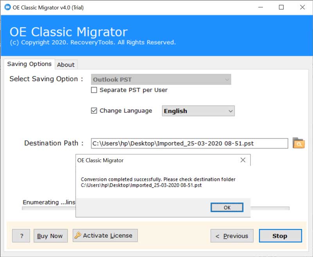313x257 pixels.
Task: Go back using the Previous button
Action: (232, 236)
